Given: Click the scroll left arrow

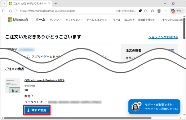Looking at the screenshot, I should coord(2,118).
